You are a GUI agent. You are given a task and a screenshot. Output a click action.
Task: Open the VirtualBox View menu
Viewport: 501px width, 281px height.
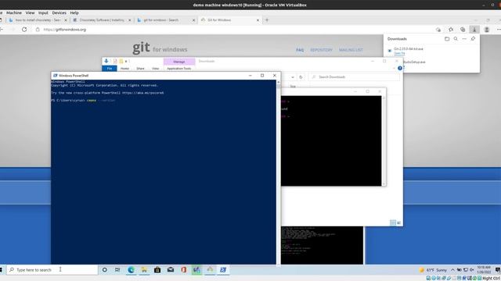pyautogui.click(x=30, y=12)
